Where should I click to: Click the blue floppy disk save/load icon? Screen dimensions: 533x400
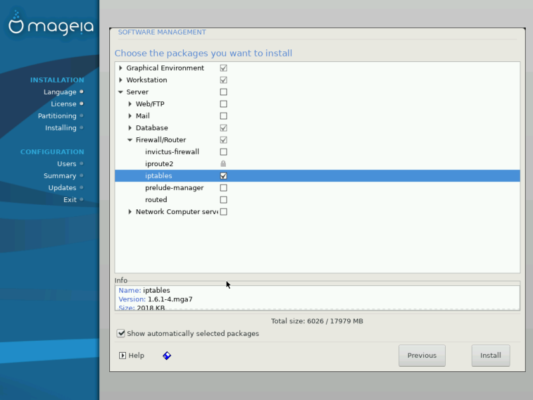tap(167, 356)
